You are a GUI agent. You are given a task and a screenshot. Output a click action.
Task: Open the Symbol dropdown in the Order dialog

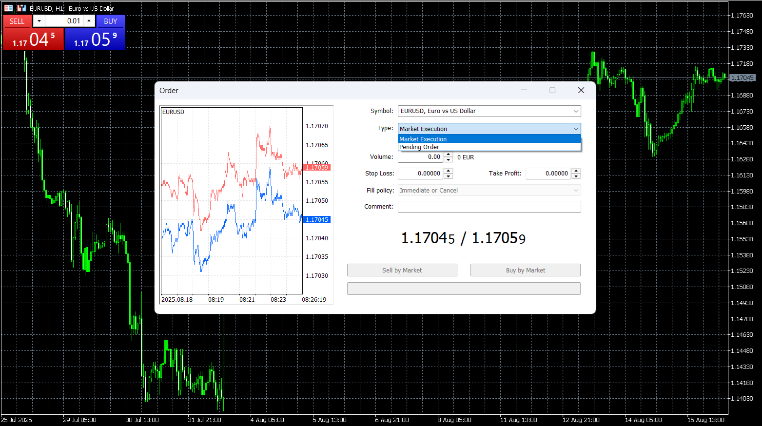click(x=489, y=111)
